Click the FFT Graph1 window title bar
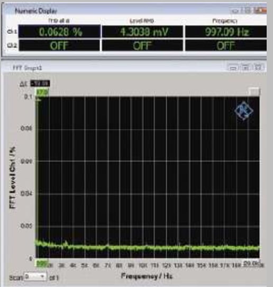The height and width of the screenshot is (287, 273). 117,68
